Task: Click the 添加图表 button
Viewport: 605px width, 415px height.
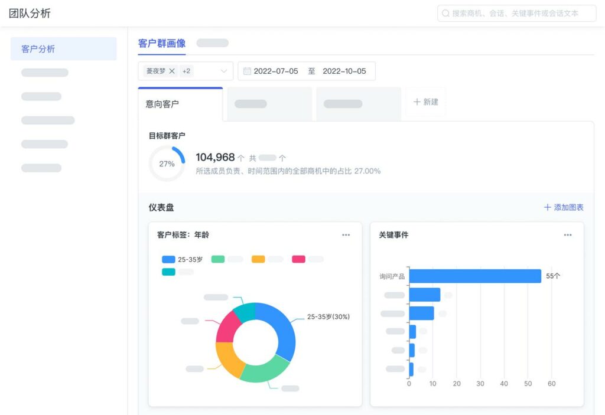Action: pyautogui.click(x=564, y=208)
